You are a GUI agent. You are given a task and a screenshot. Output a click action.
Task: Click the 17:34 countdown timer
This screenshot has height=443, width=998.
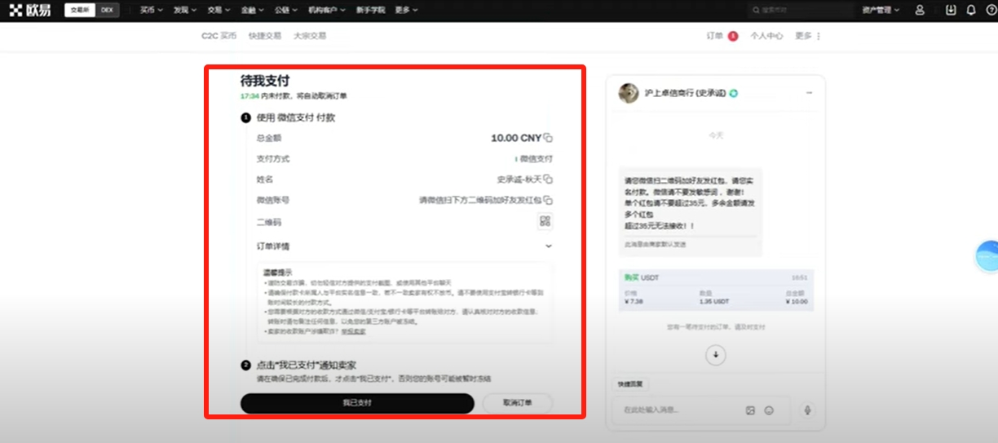[x=249, y=95]
